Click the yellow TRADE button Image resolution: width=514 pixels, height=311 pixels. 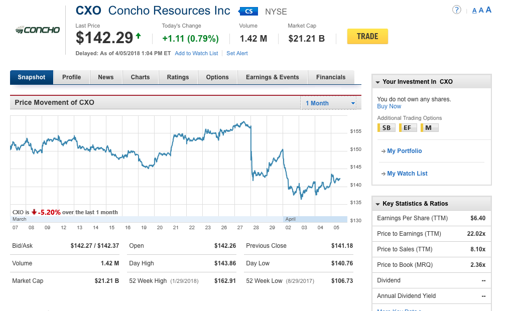[x=367, y=37]
